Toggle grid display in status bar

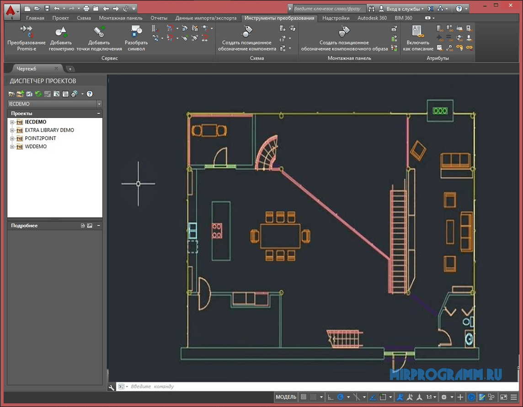click(x=303, y=397)
